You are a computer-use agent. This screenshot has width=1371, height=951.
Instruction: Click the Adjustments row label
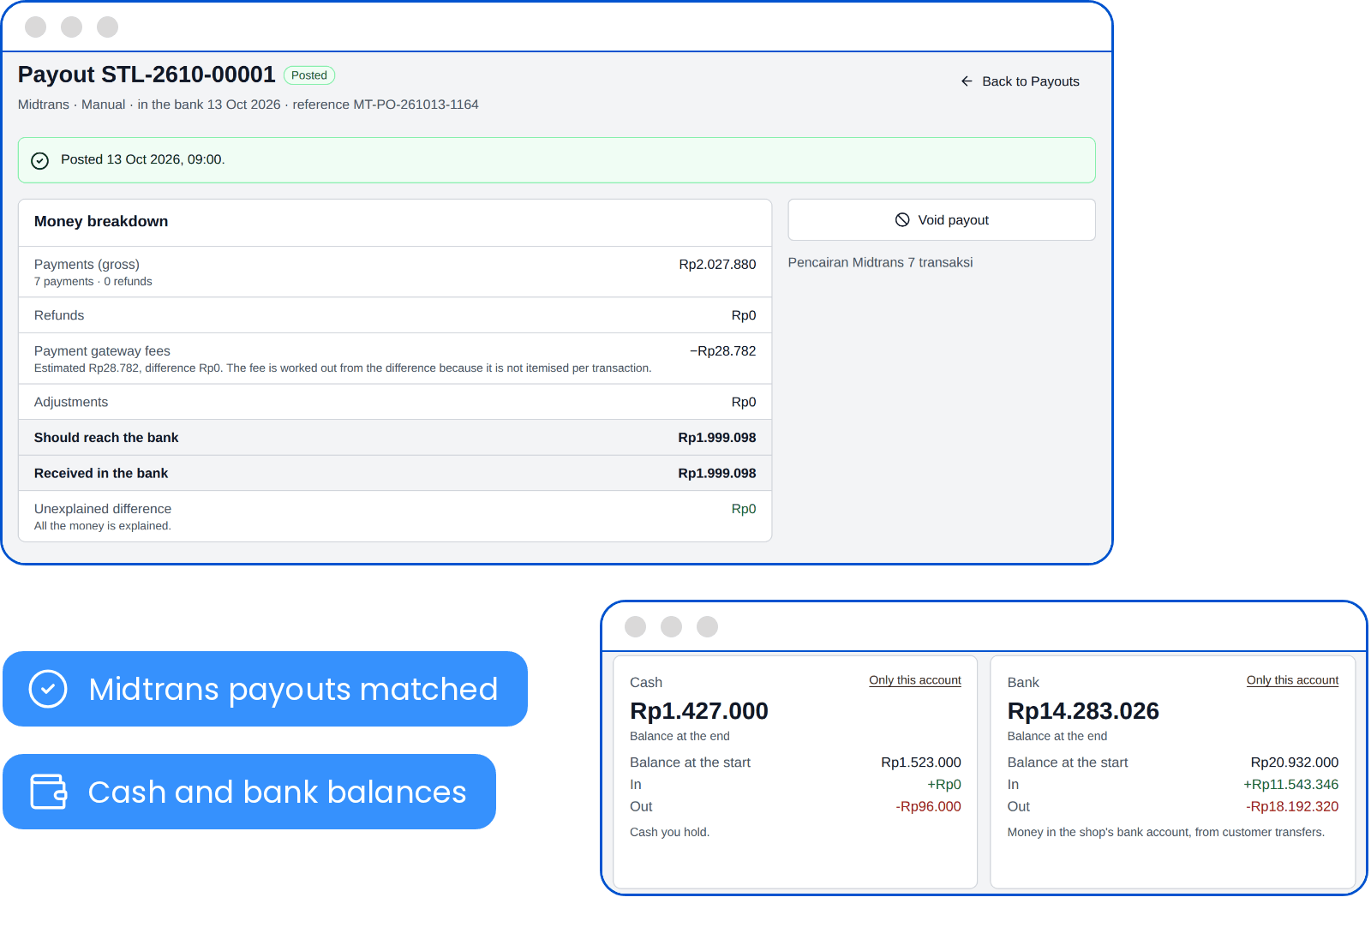click(71, 403)
